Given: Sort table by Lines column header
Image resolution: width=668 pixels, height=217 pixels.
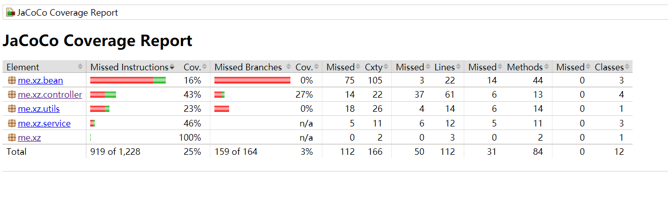Looking at the screenshot, I should (444, 67).
